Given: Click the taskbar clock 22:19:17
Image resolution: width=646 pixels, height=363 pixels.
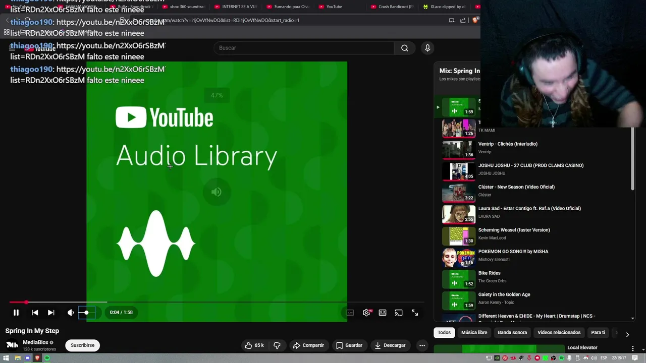Looking at the screenshot, I should (619, 358).
